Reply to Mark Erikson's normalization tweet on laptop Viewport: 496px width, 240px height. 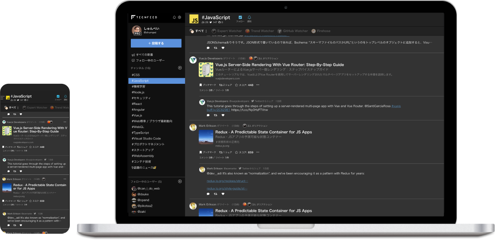pyautogui.click(x=208, y=194)
